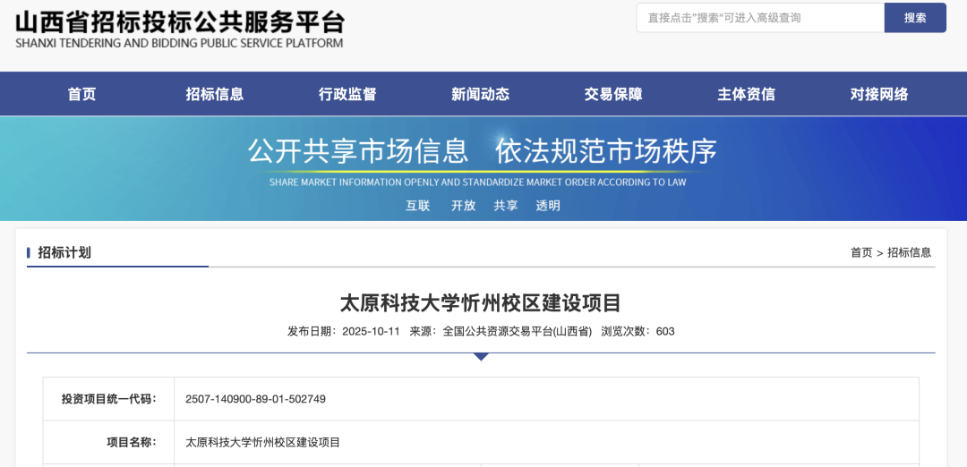
Task: Click the banner slogan 公开共享市场信息
Action: click(x=358, y=151)
